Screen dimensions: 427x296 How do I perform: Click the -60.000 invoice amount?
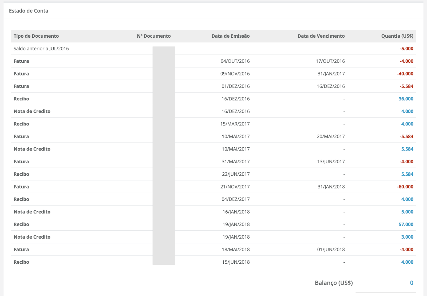click(x=405, y=187)
